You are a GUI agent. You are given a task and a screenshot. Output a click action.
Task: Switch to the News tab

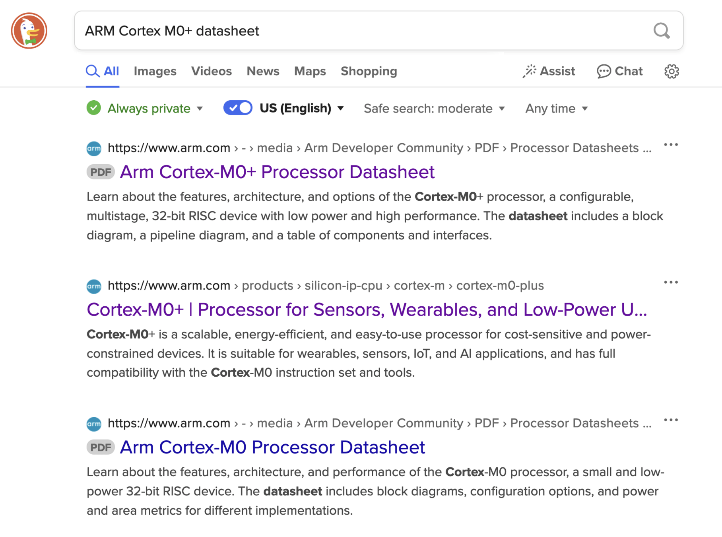tap(263, 71)
